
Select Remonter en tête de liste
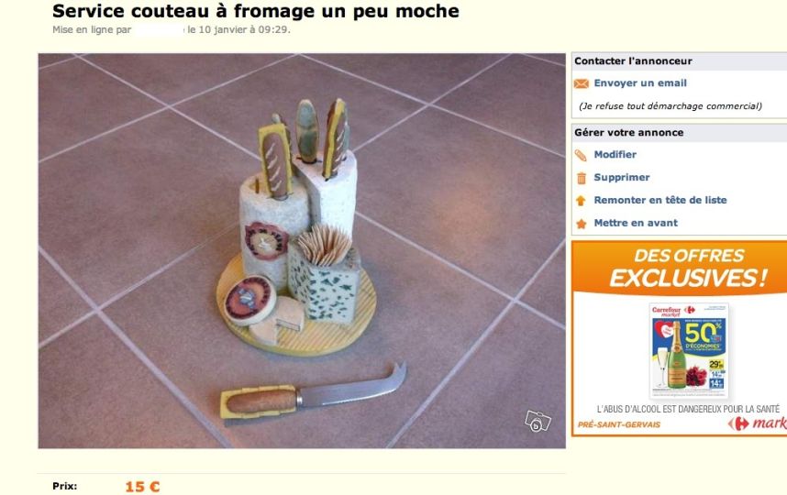pyautogui.click(x=660, y=200)
